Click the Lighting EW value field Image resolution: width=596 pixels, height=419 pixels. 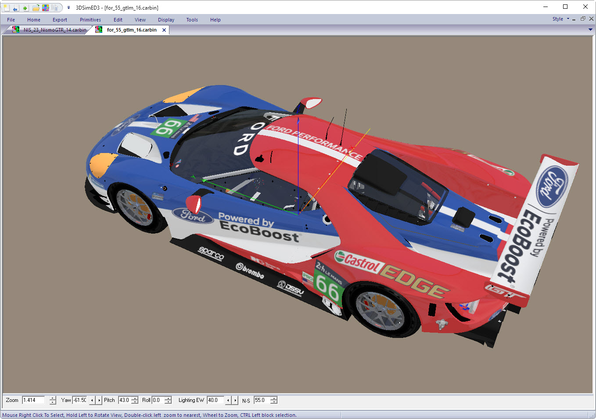pos(215,400)
